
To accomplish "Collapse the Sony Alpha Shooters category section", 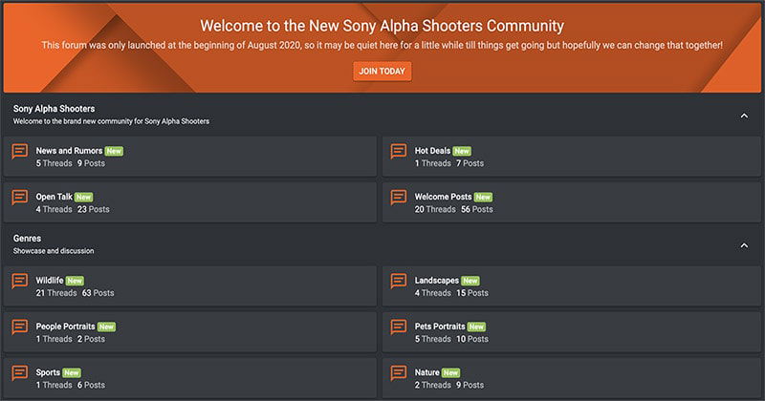I will click(744, 116).
